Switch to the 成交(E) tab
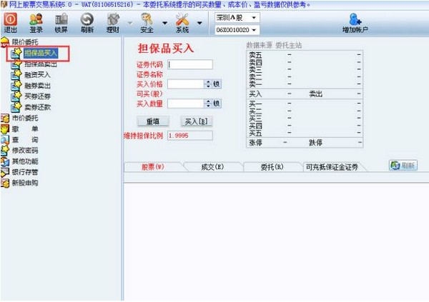The height and width of the screenshot is (302, 429). pos(211,167)
